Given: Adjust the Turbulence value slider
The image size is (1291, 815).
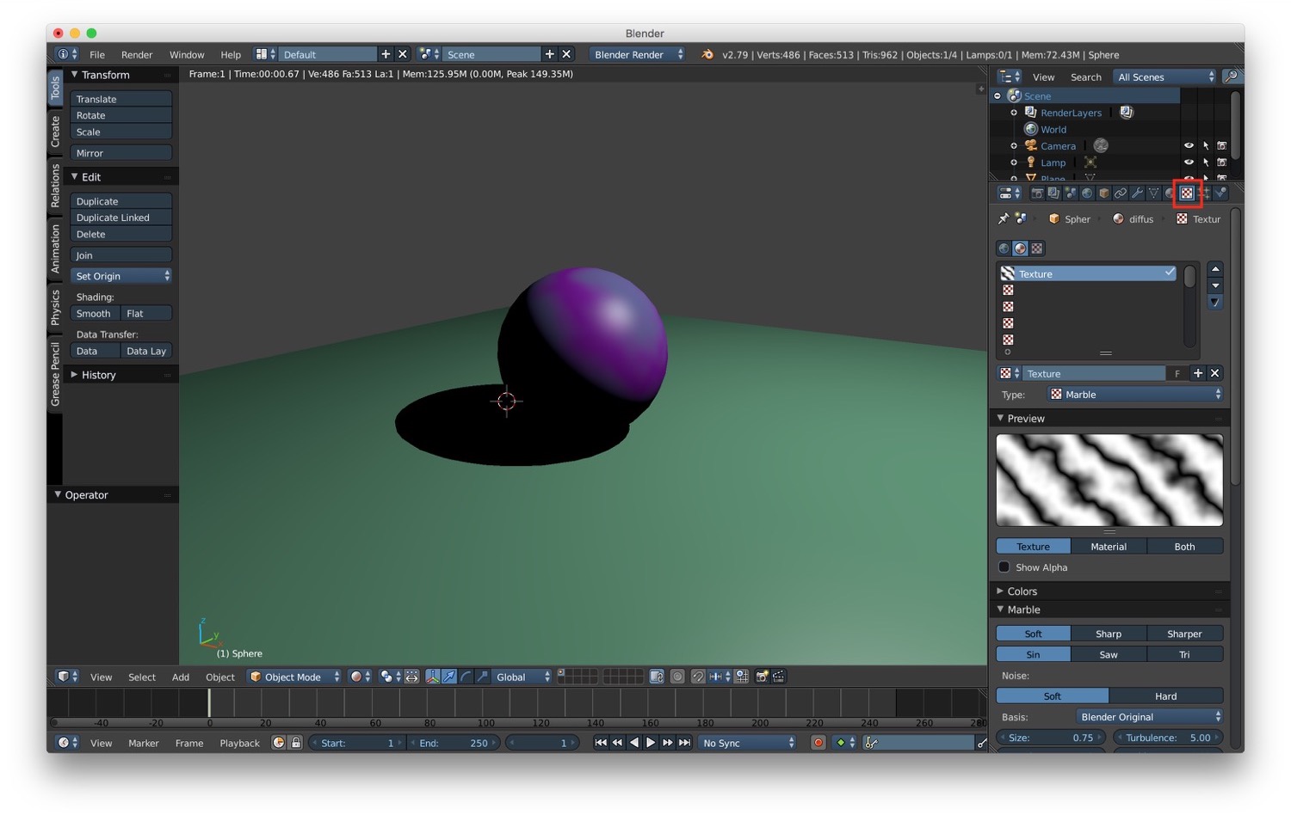Looking at the screenshot, I should tap(1168, 738).
